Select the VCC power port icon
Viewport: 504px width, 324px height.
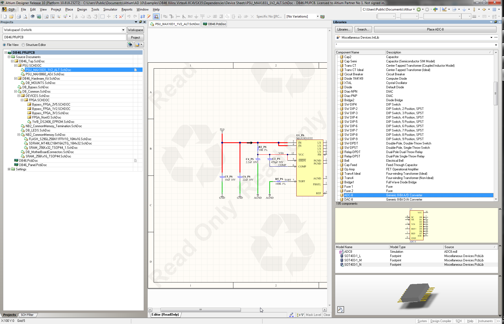coord(202,16)
